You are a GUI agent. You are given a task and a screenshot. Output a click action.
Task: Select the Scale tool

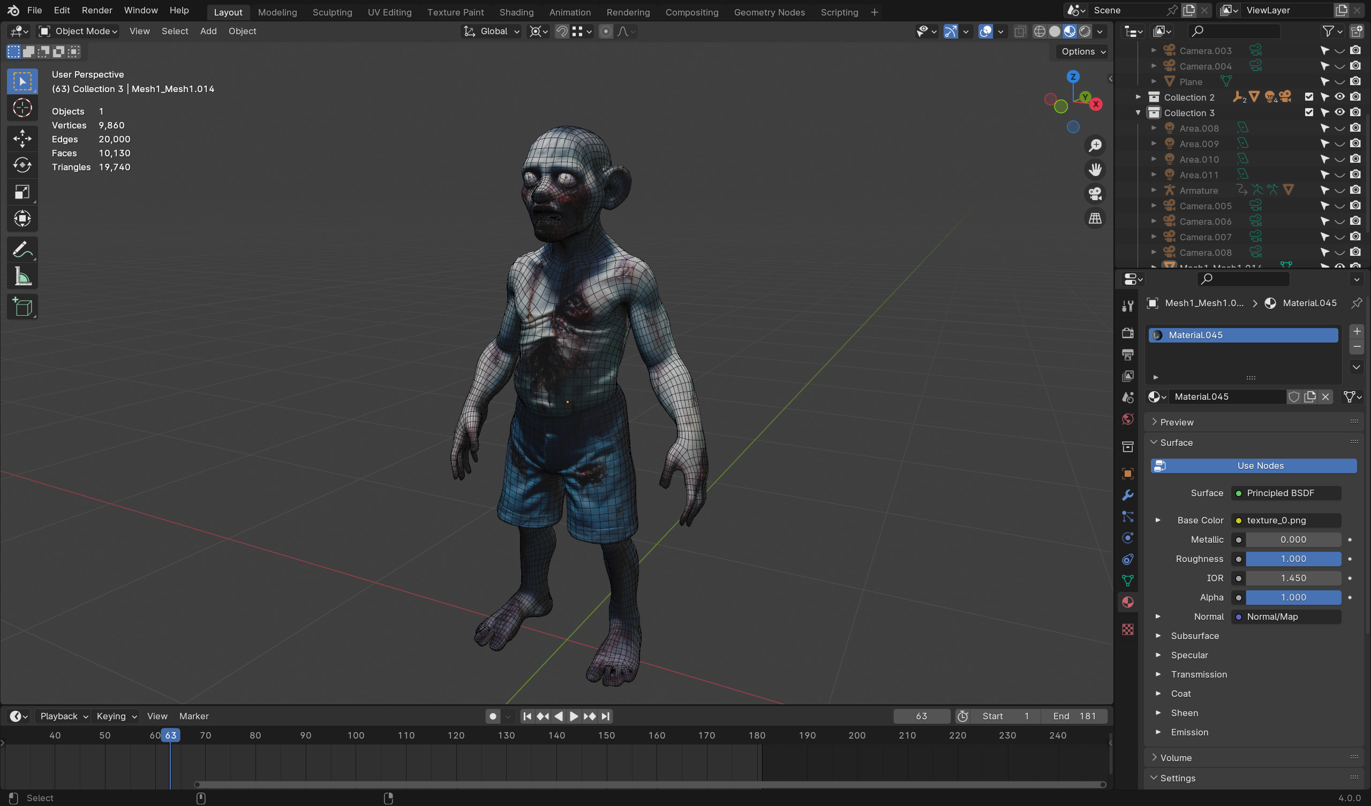coord(22,192)
